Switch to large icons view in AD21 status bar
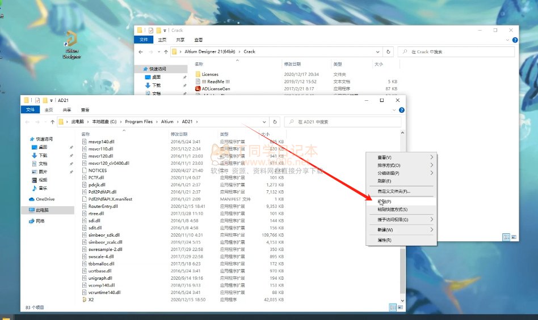The height and width of the screenshot is (320, 538). coord(400,307)
